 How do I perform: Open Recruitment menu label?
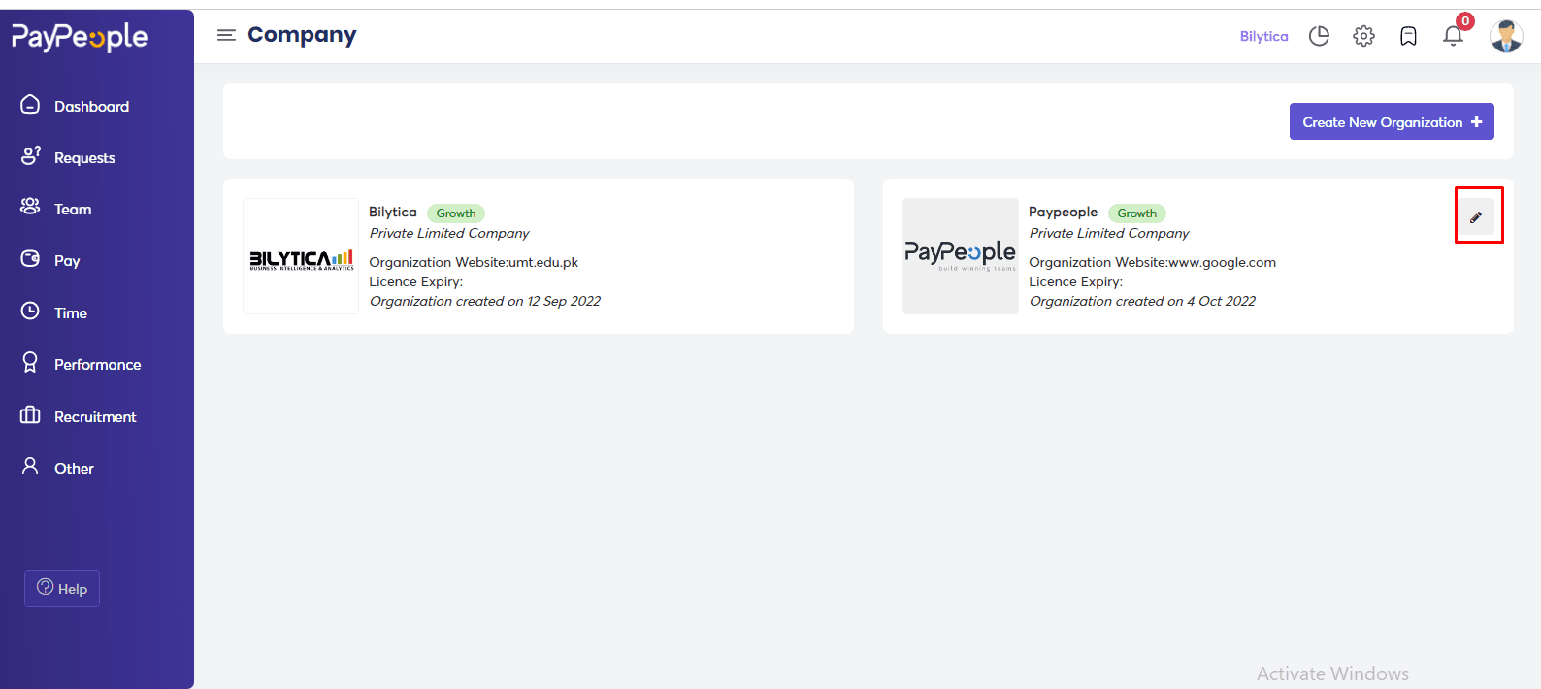pos(95,417)
